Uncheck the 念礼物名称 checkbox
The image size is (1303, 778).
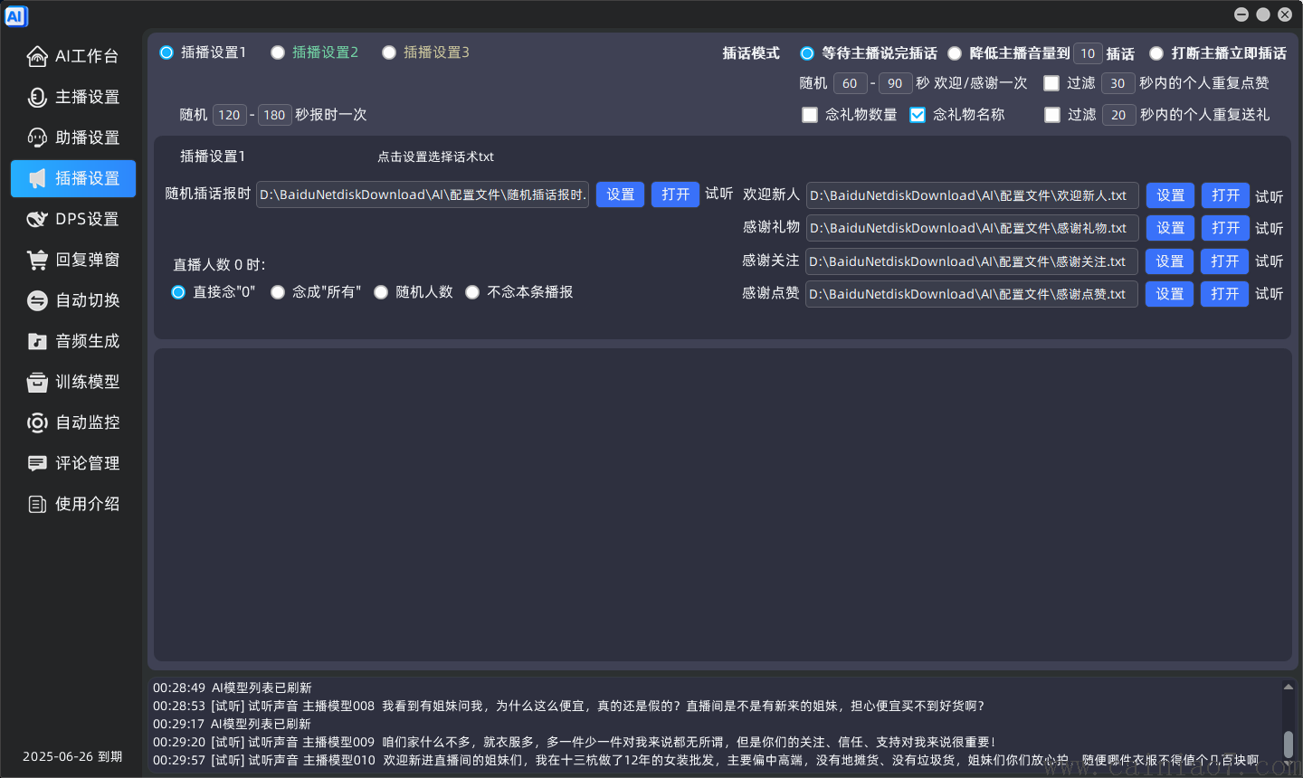[918, 115]
